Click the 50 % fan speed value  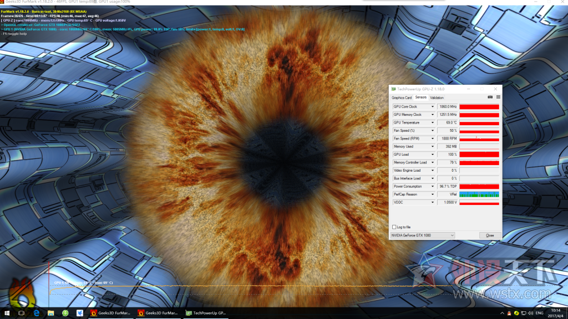(x=448, y=131)
